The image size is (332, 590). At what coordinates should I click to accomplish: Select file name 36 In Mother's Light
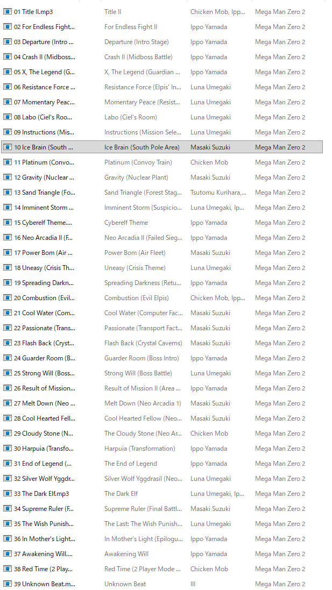point(45,538)
